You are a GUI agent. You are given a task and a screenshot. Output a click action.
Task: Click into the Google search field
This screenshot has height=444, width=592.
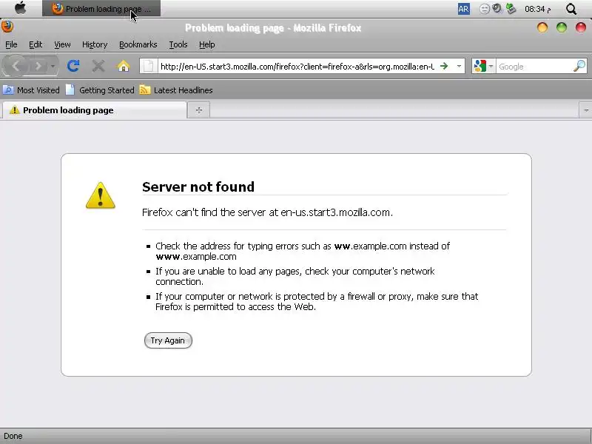(534, 67)
